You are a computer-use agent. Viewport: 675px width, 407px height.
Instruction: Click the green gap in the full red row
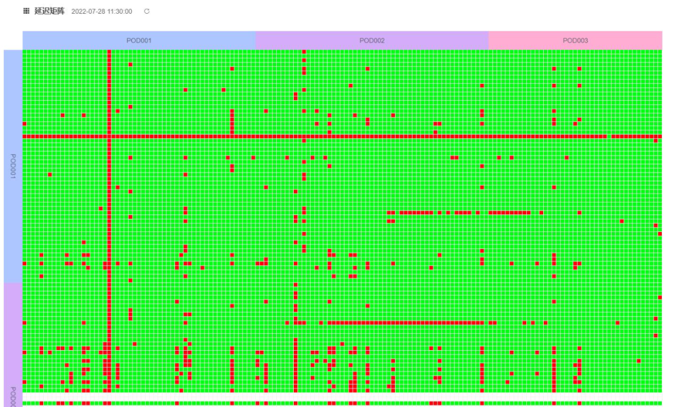point(609,136)
